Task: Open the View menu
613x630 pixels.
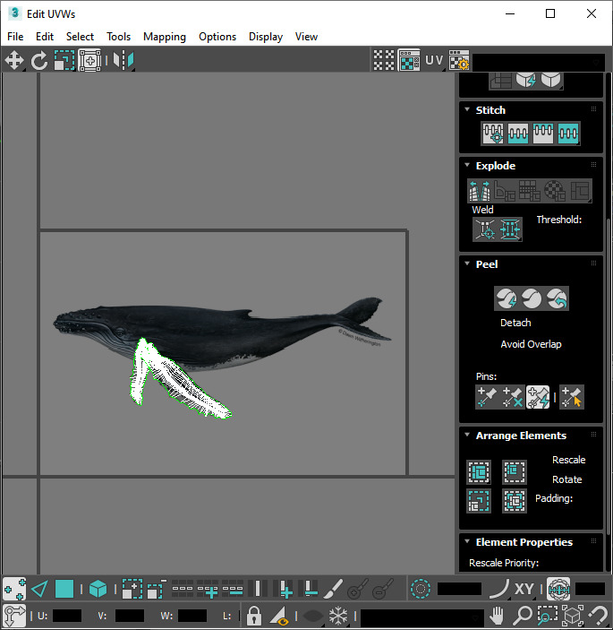Action: click(x=306, y=37)
